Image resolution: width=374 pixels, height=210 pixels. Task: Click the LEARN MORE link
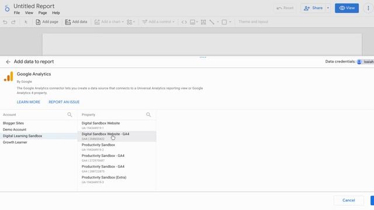[x=29, y=102]
